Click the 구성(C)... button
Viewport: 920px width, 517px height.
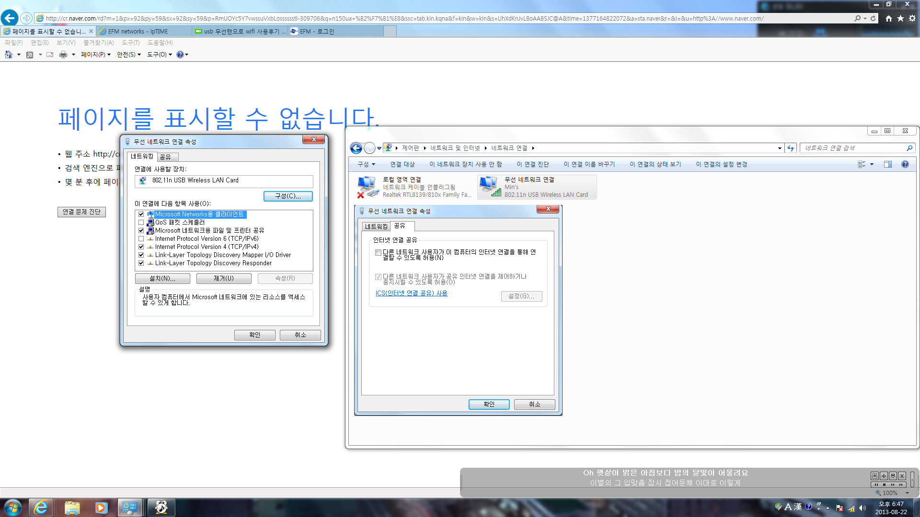pyautogui.click(x=288, y=196)
